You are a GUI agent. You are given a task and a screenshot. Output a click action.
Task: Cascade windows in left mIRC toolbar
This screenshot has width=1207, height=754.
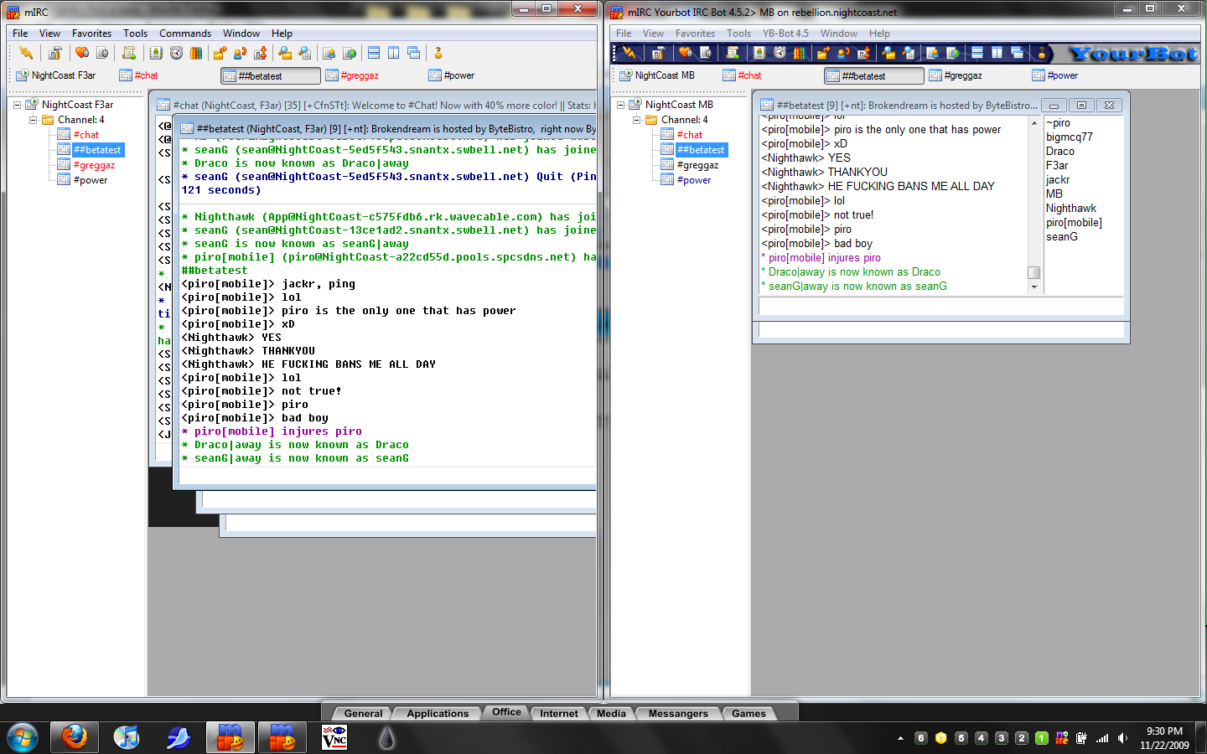click(414, 53)
